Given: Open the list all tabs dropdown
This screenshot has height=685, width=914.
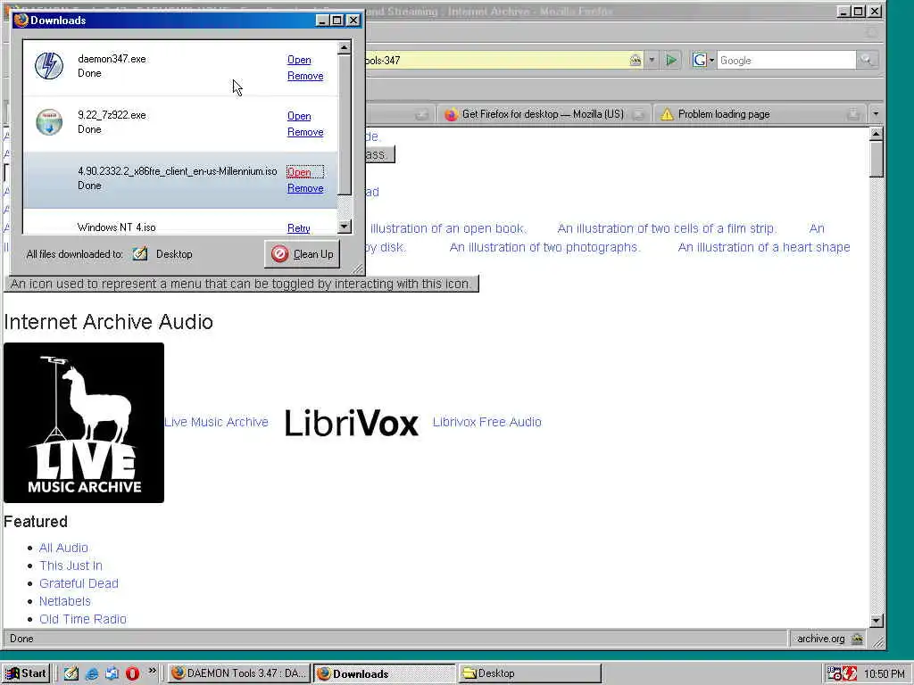Looking at the screenshot, I should (x=876, y=114).
